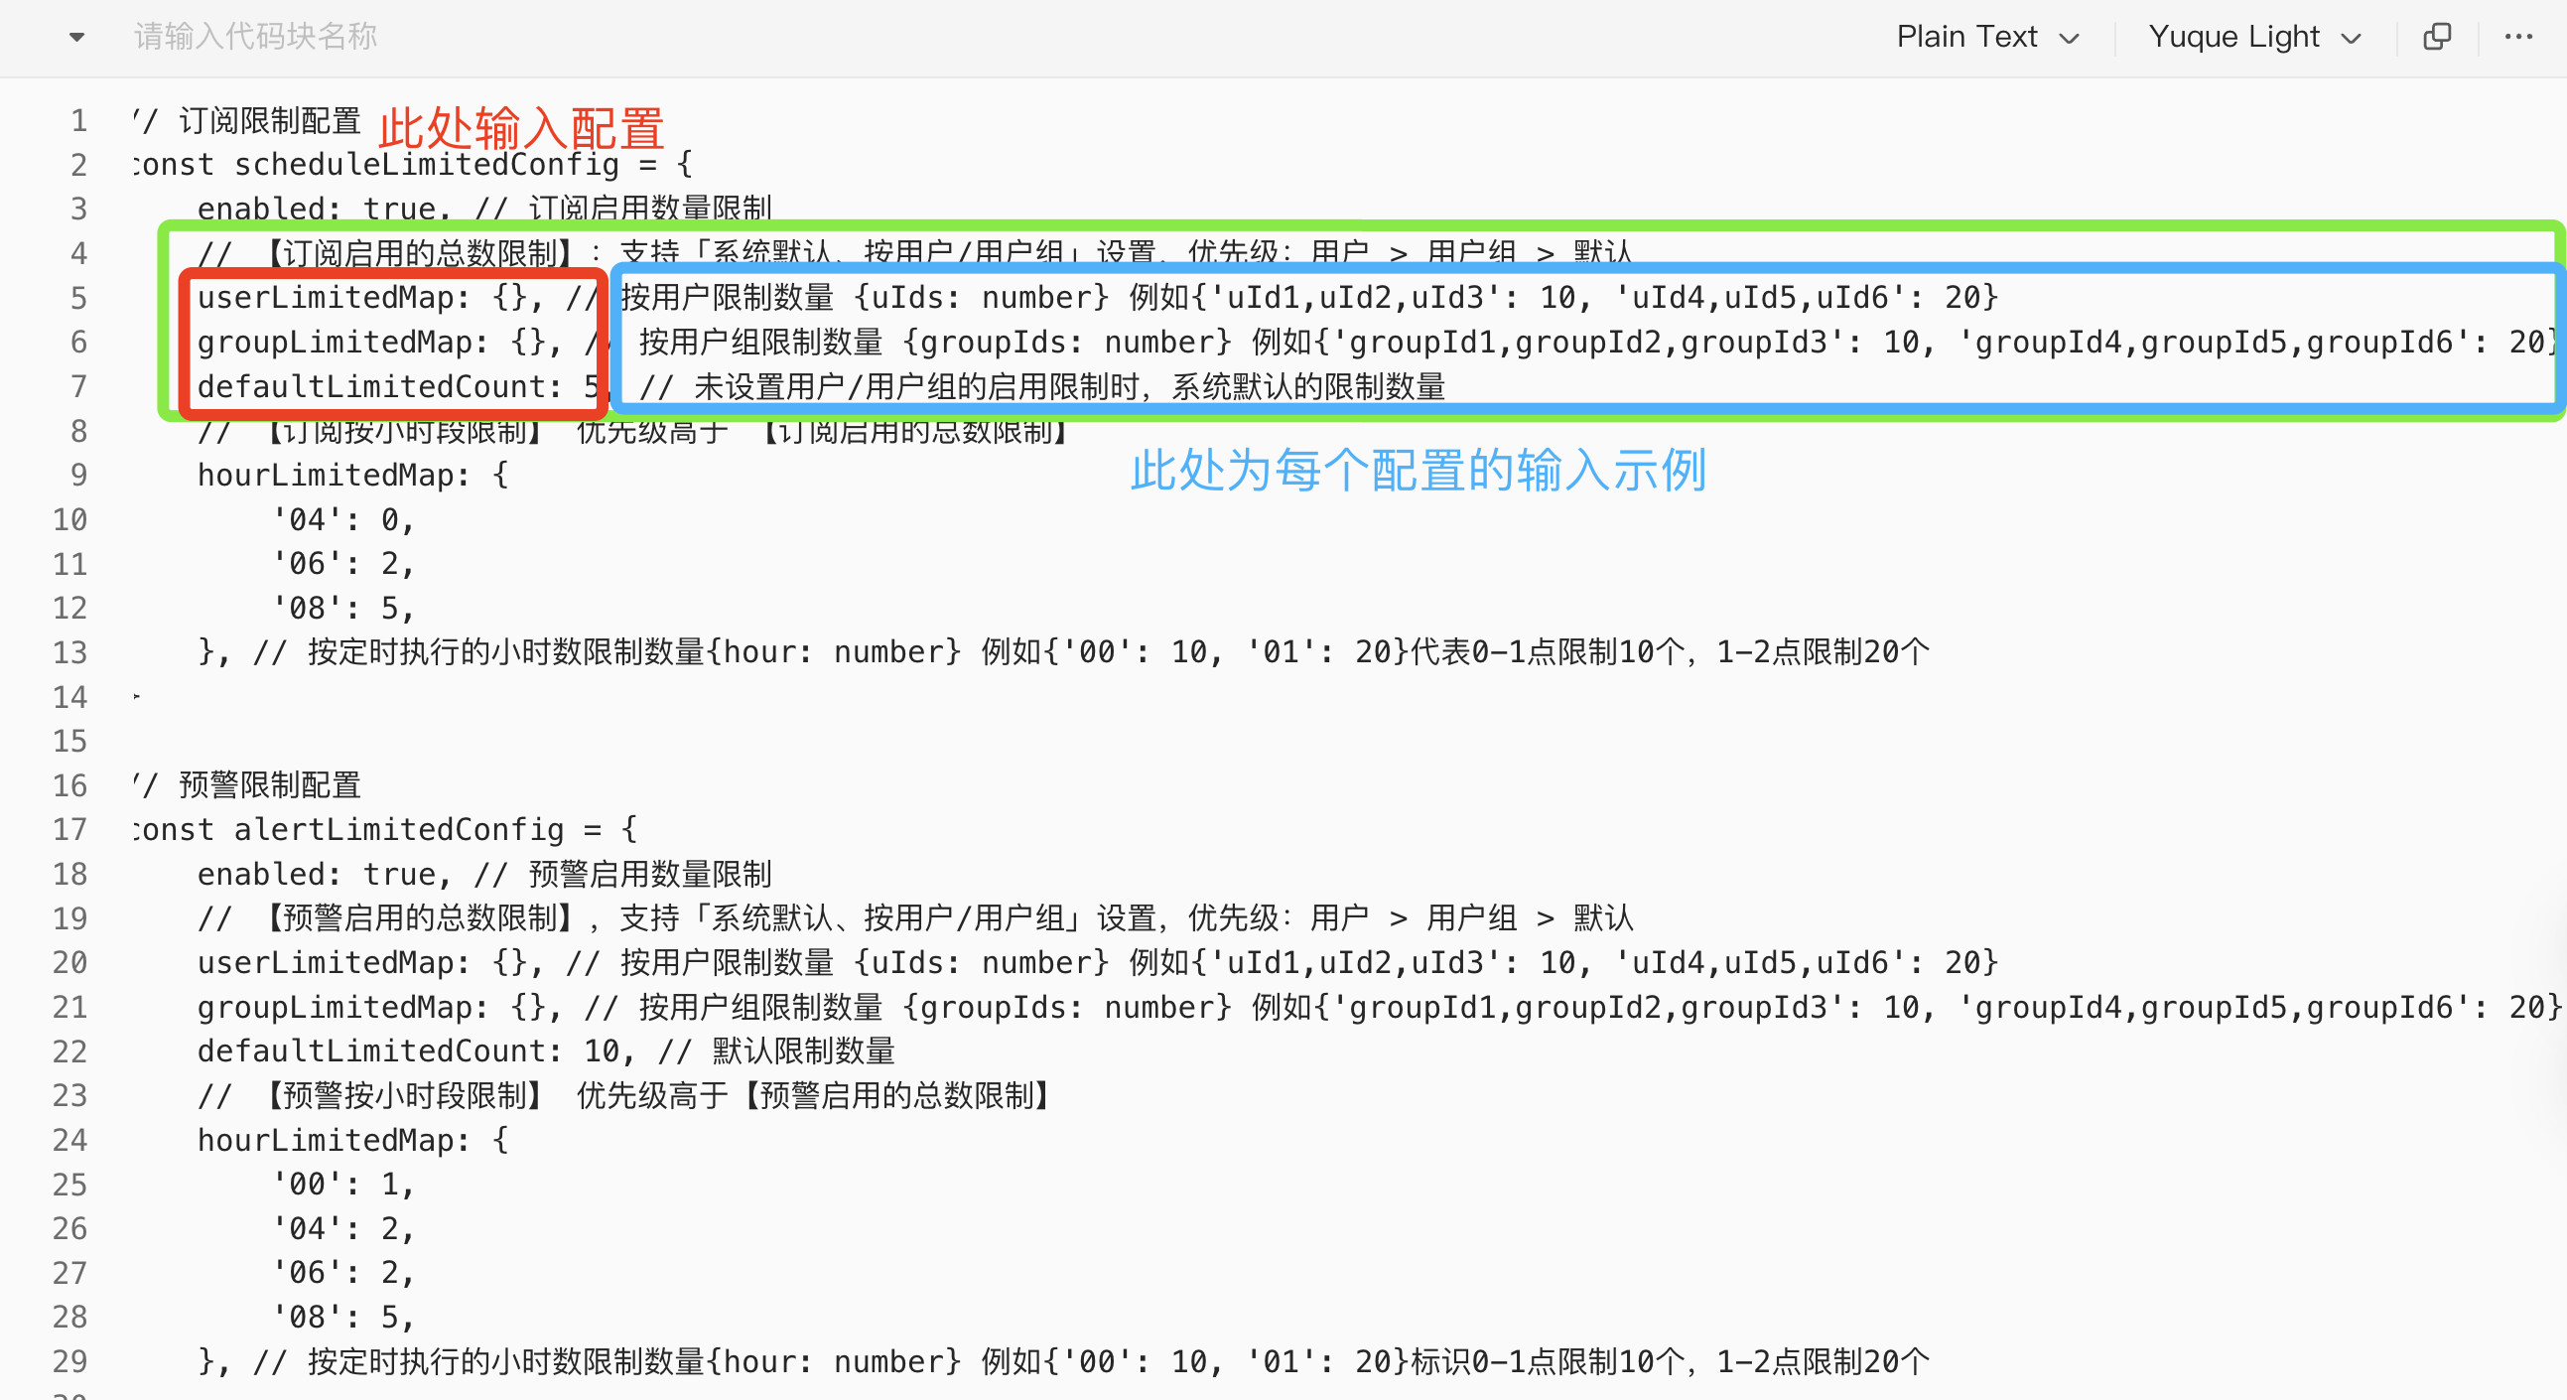Click the code block name input field
Viewport: 2567px width, 1400px height.
pyautogui.click(x=256, y=37)
